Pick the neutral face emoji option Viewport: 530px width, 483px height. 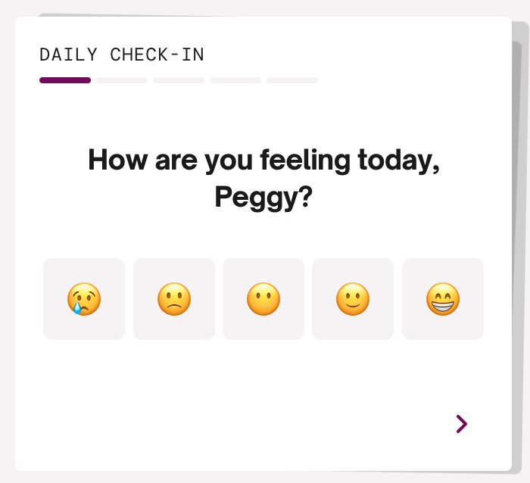coord(263,299)
